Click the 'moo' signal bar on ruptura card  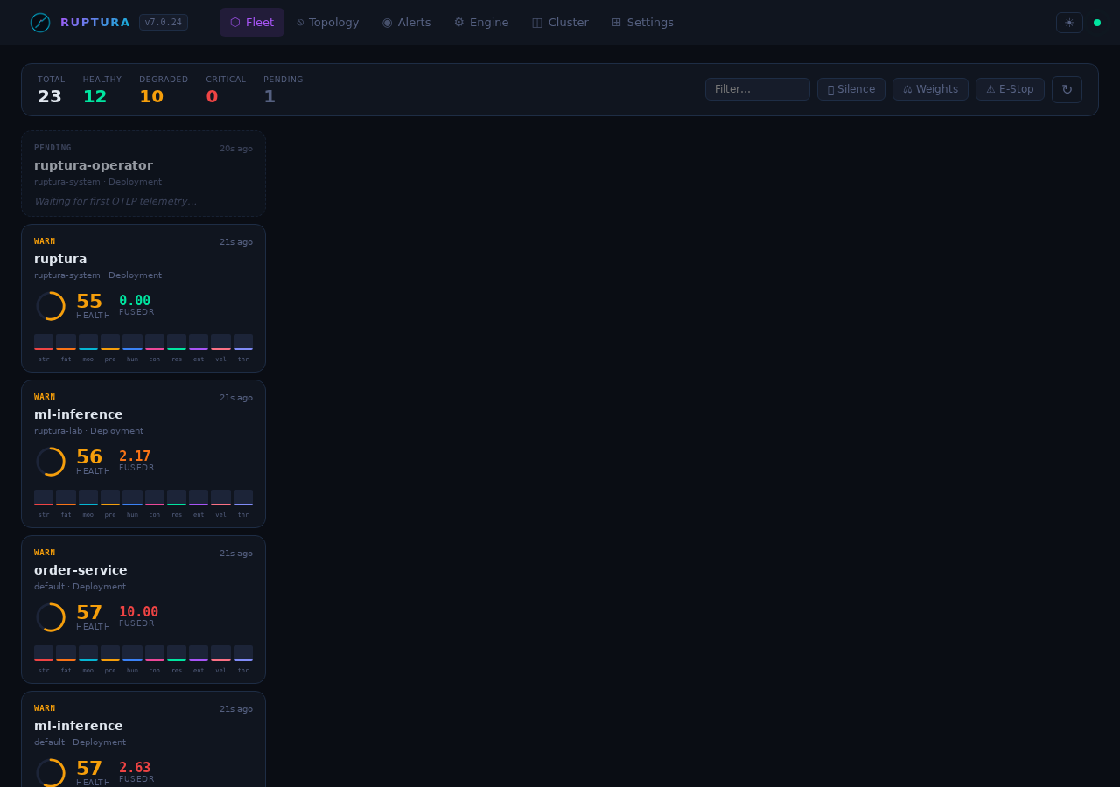point(88,342)
